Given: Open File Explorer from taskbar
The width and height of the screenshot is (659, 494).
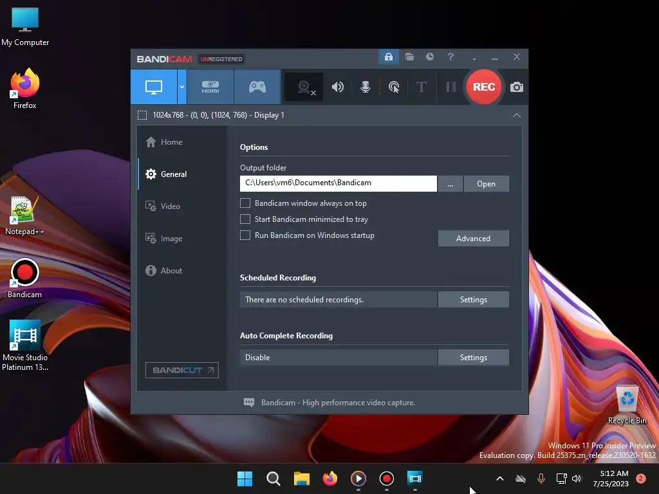Looking at the screenshot, I should (x=301, y=479).
